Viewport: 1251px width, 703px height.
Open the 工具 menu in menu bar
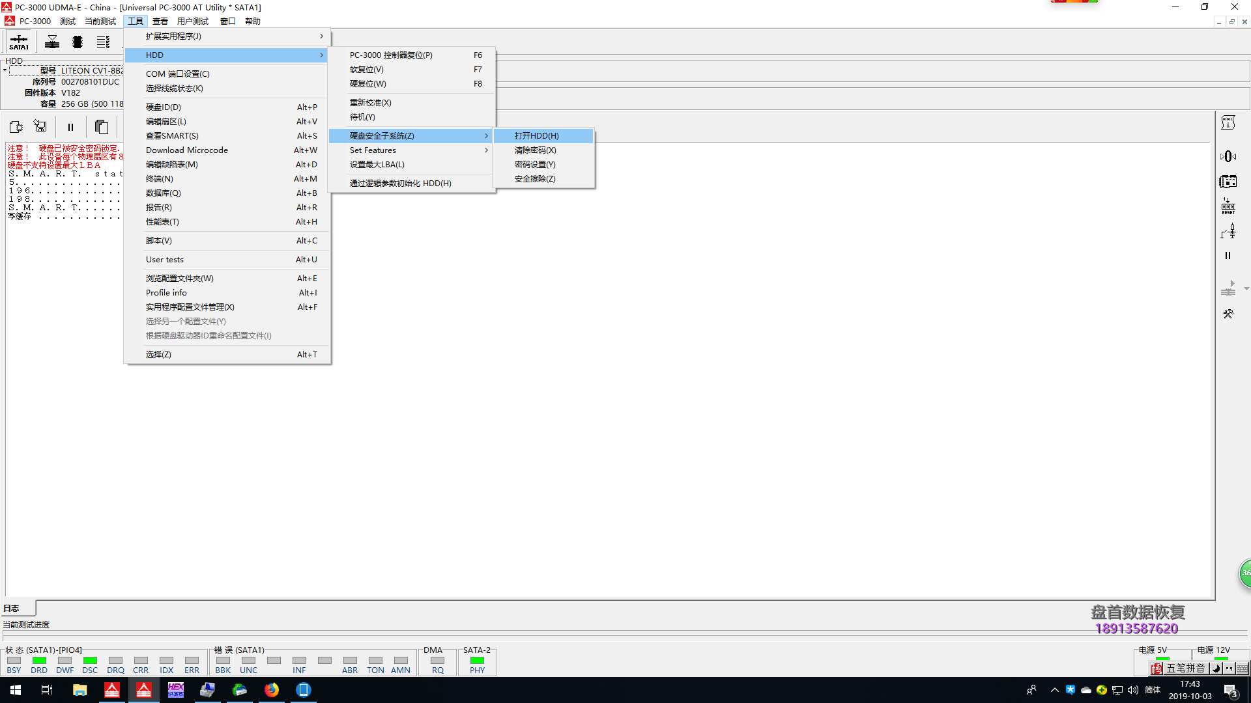tap(136, 21)
